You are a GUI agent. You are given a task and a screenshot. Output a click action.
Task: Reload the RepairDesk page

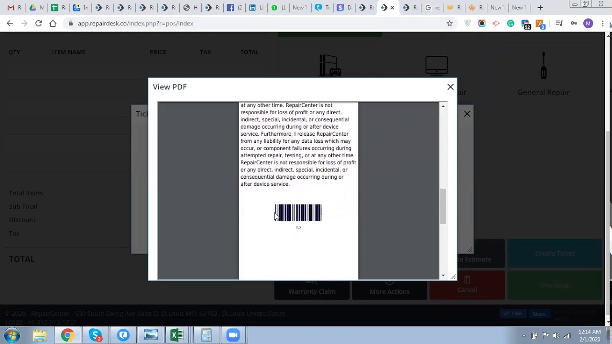(39, 23)
